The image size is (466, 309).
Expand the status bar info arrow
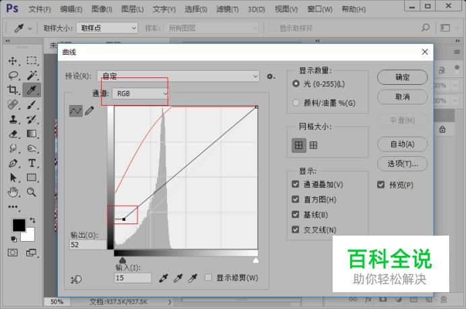point(170,302)
